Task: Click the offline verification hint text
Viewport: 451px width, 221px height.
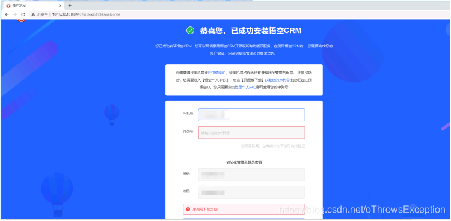Action: coord(272,146)
